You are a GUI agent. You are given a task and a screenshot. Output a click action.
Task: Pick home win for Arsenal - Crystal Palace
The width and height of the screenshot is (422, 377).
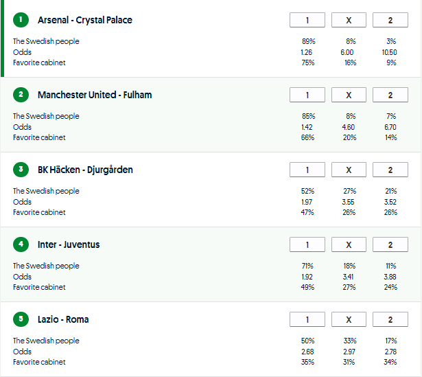pos(307,20)
